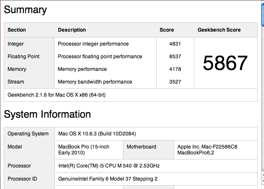
Task: Click the overall Geekbench score 5867
Action: pos(225,63)
